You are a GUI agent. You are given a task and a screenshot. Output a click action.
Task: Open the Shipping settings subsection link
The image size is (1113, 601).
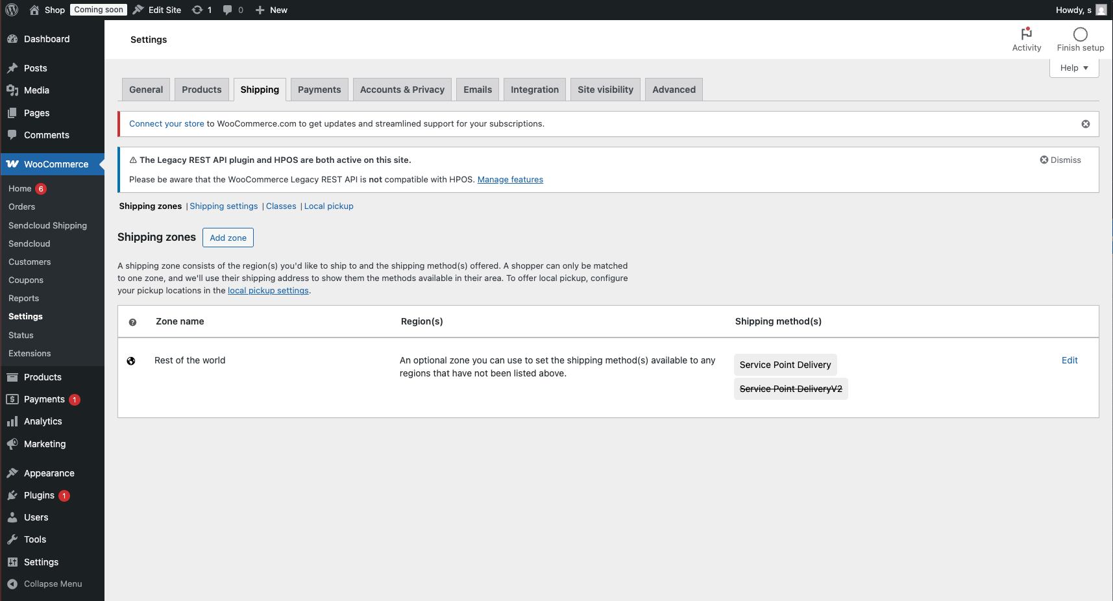pos(224,206)
